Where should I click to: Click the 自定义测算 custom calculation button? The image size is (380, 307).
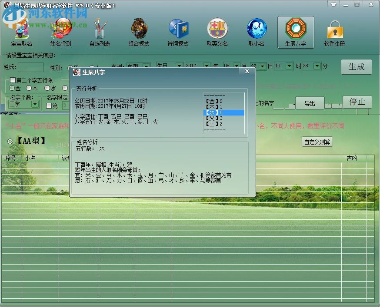tap(317, 142)
